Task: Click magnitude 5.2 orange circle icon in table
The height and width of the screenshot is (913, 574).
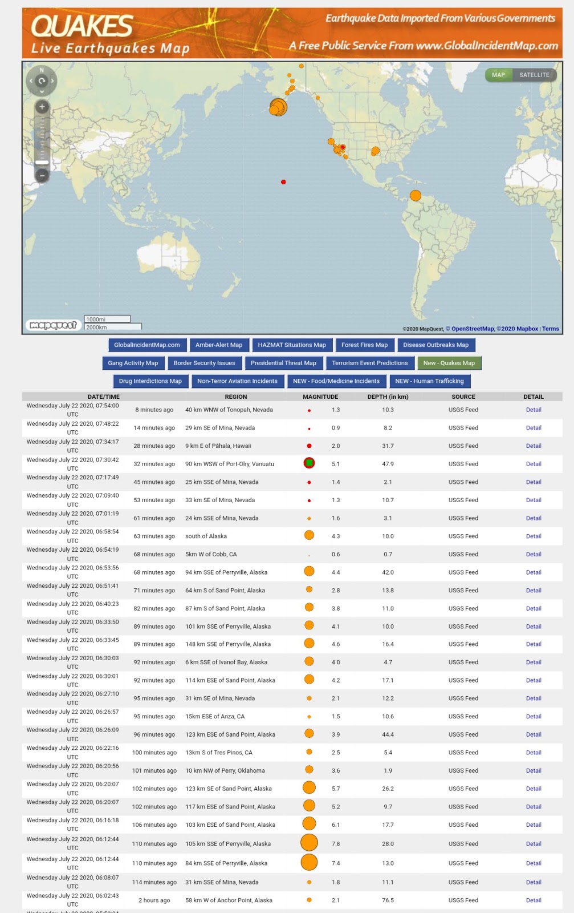Action: (x=309, y=806)
